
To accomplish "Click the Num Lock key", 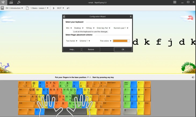I will click(127, 84).
